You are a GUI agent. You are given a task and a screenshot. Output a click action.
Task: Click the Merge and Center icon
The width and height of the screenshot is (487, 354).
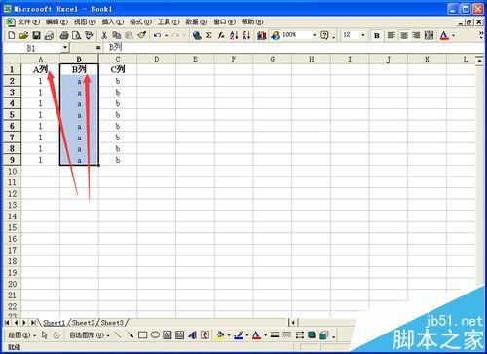coord(429,35)
